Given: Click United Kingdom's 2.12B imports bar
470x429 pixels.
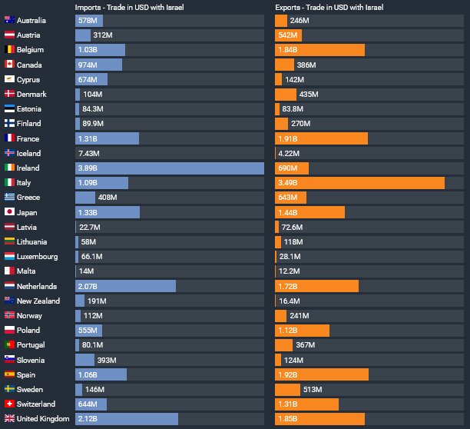Looking at the screenshot, I should 127,419.
